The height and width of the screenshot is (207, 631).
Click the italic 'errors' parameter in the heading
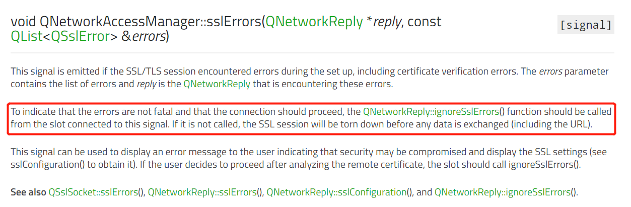tap(149, 37)
